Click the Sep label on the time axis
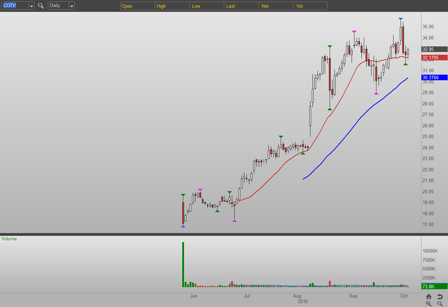 pyautogui.click(x=353, y=296)
